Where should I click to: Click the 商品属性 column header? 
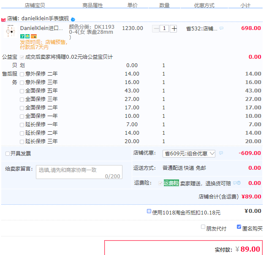[92, 5]
